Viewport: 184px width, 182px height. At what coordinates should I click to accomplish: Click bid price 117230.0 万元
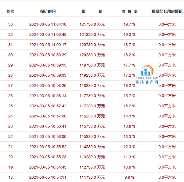click(x=92, y=106)
